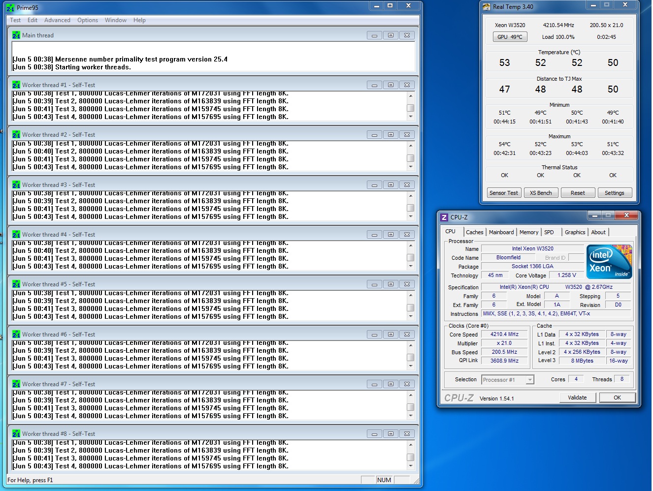Click scrollbar thumb in Worker thread #2
The width and height of the screenshot is (653, 491).
[410, 158]
